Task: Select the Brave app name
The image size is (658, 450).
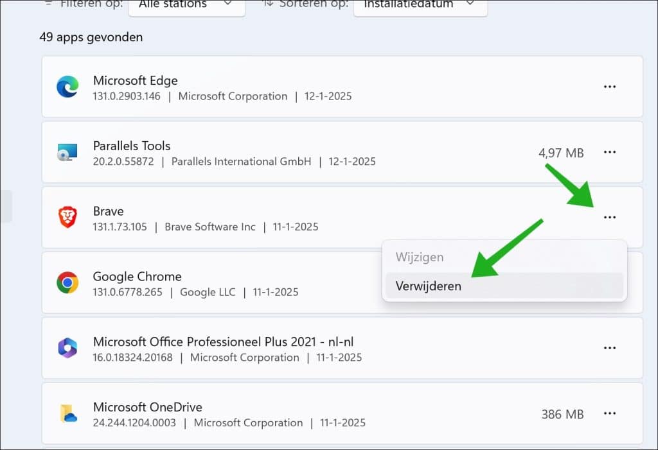Action: pos(108,211)
